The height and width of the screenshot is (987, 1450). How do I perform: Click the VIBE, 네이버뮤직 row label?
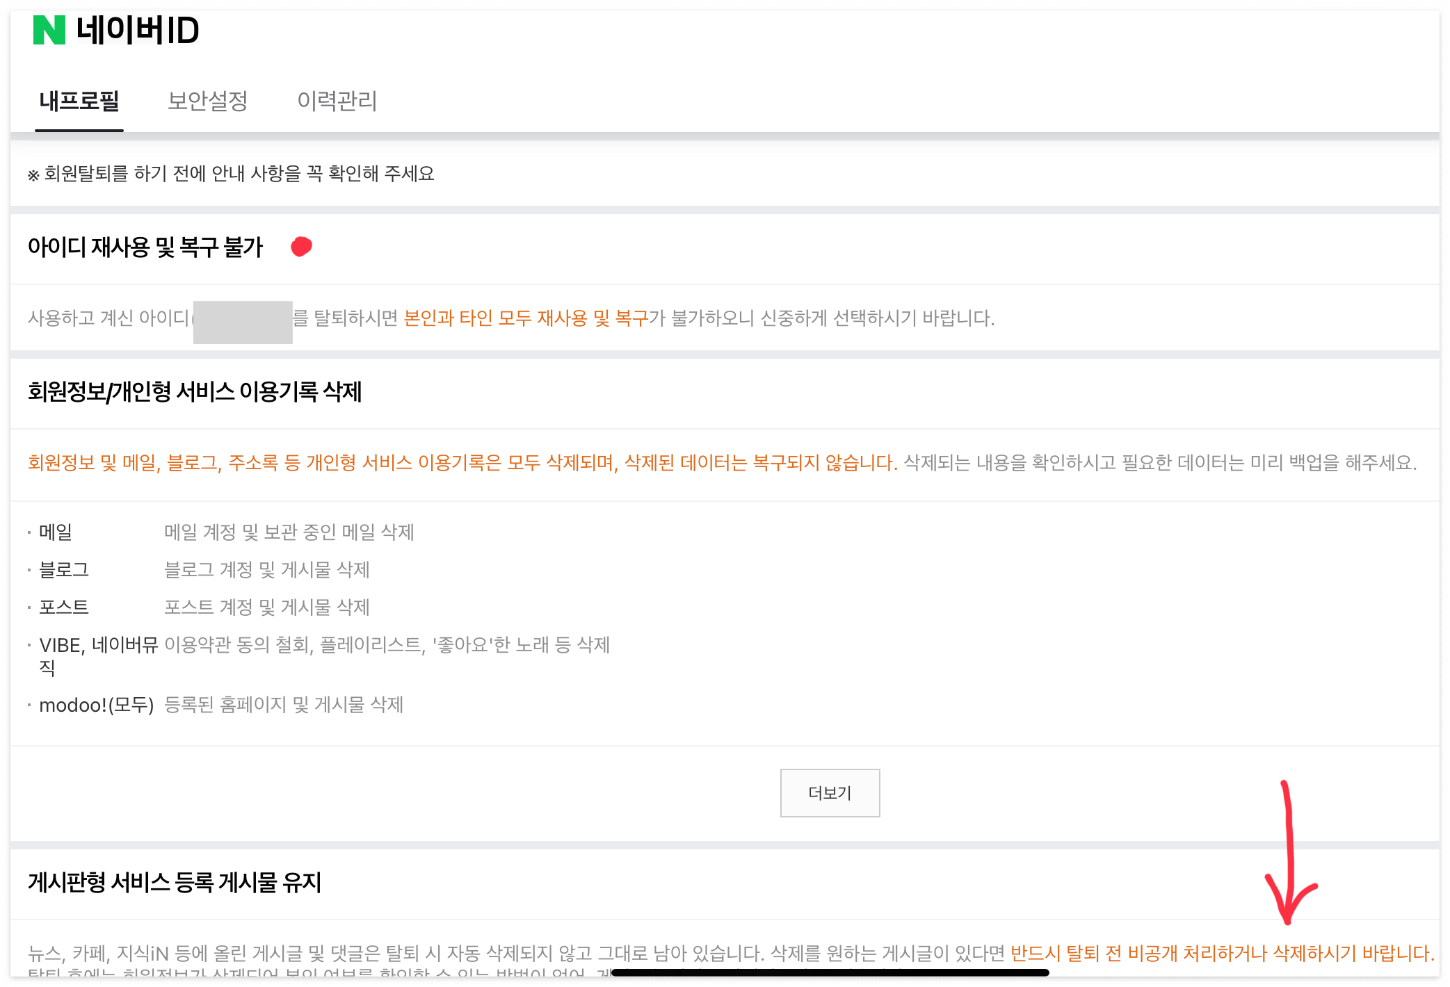[99, 656]
